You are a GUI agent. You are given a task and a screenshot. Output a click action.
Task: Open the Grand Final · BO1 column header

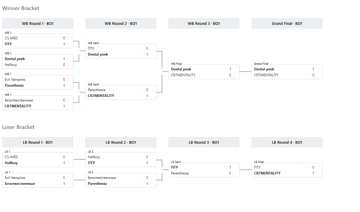pos(287,24)
